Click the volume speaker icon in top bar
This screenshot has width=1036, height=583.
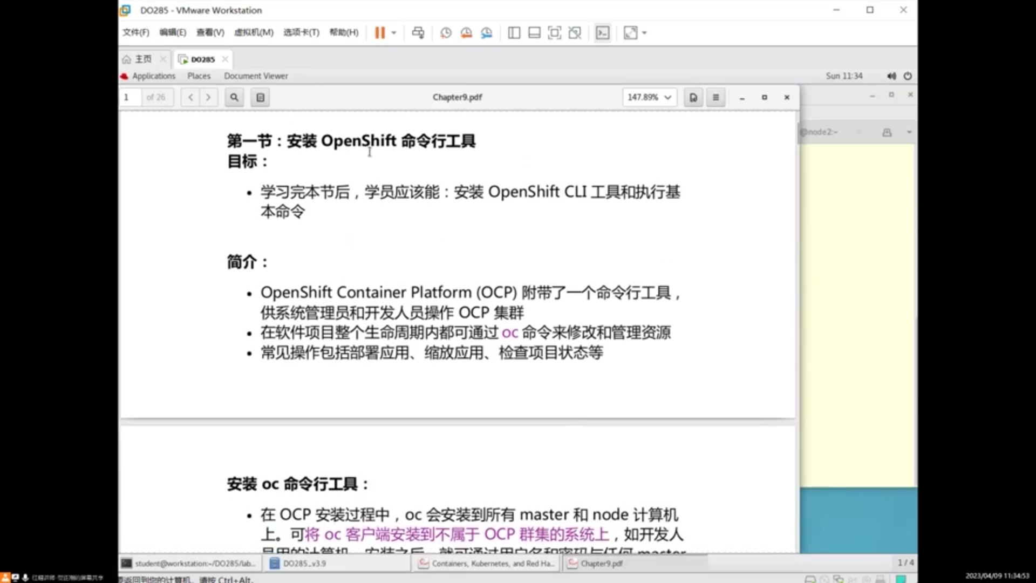[x=891, y=76]
